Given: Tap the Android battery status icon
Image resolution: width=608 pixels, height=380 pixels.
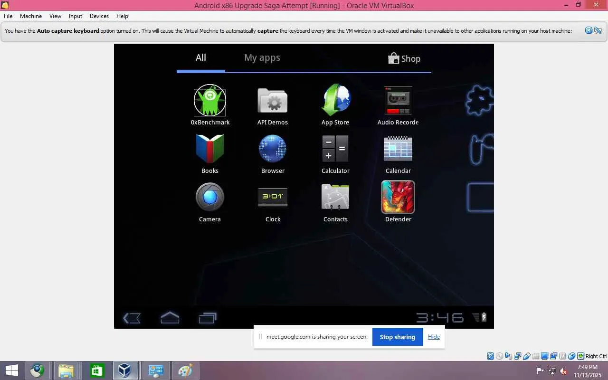Looking at the screenshot, I should (484, 317).
